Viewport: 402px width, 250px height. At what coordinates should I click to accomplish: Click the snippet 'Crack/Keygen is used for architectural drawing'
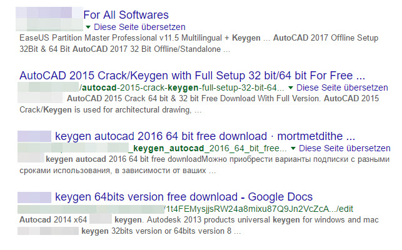click(x=106, y=110)
